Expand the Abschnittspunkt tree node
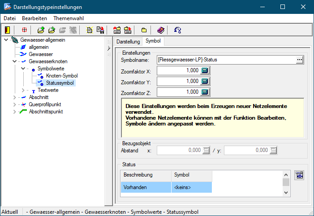 (15, 112)
